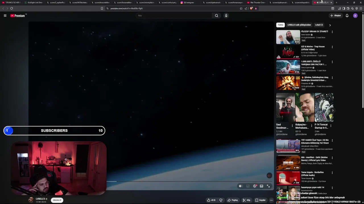Open Filozof Orhan Ev Ziyareti thumbnail
This screenshot has height=204, width=364.
coord(288,37)
